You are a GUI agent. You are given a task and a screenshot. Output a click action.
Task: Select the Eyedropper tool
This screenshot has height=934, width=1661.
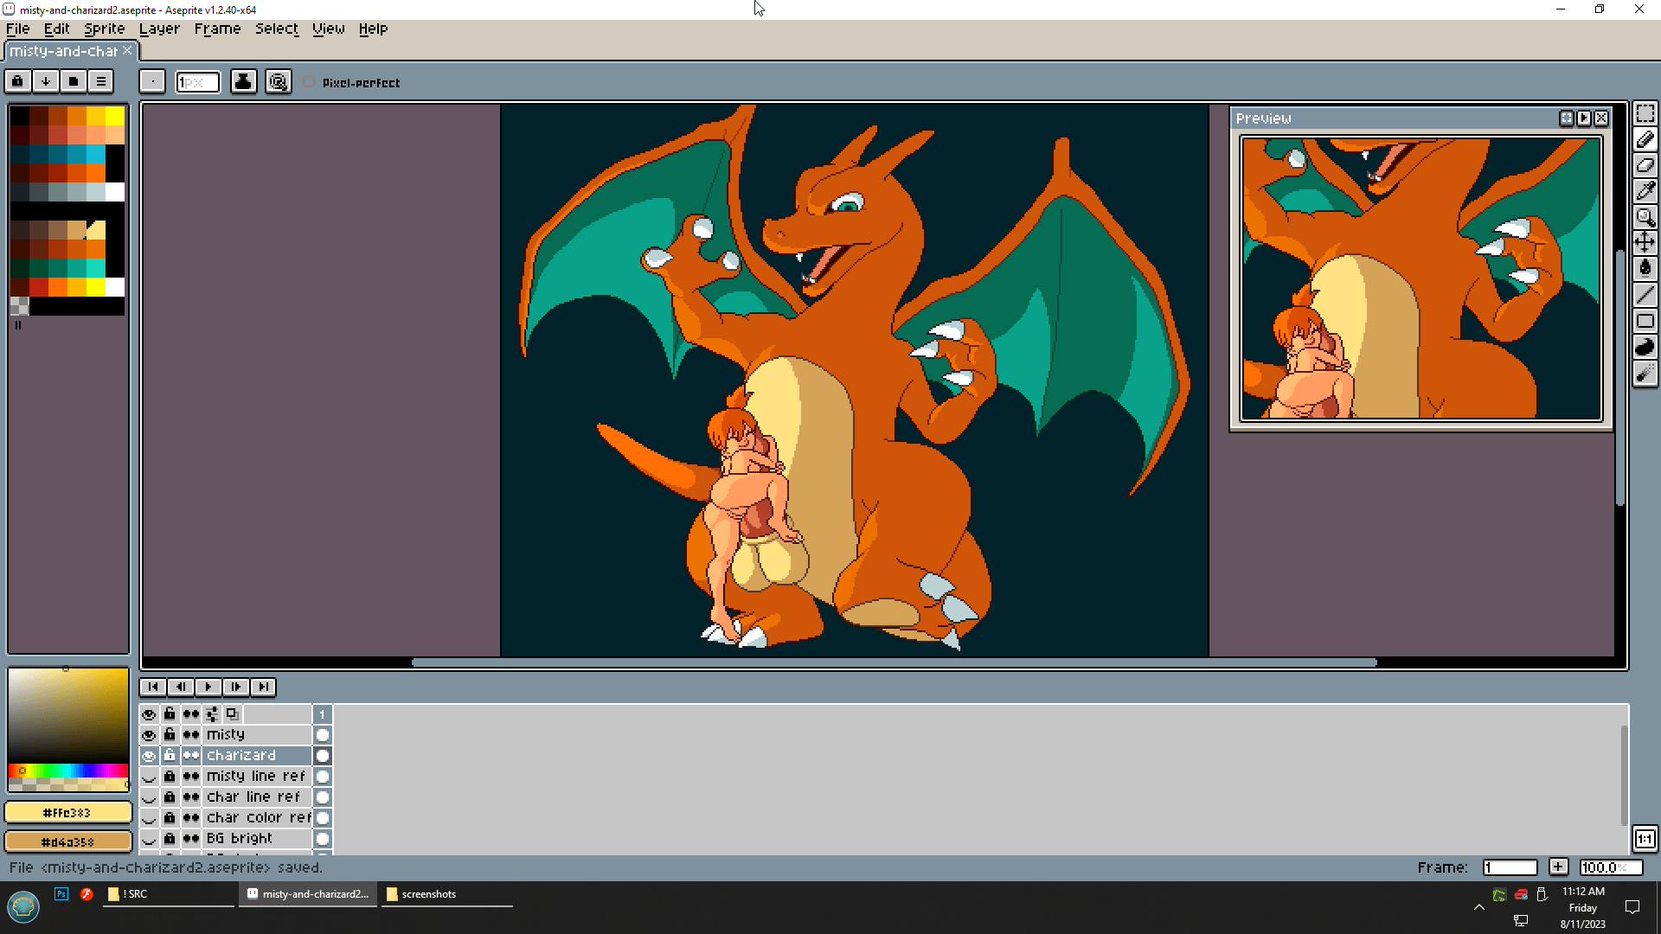1645,191
